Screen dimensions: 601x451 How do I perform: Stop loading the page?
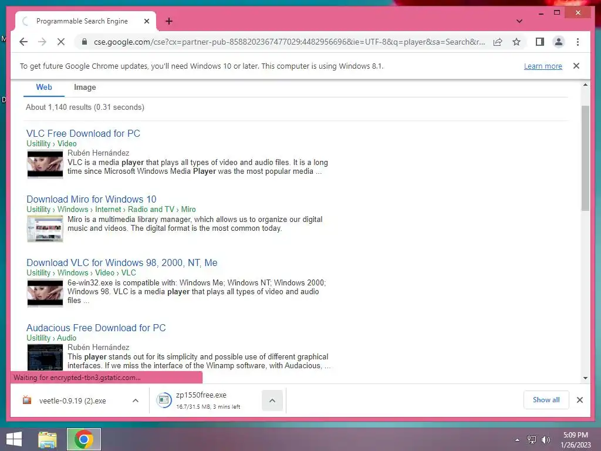(61, 42)
